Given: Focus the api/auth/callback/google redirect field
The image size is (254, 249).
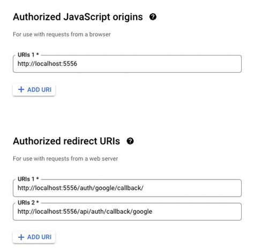Looking at the screenshot, I should coord(127,212).
